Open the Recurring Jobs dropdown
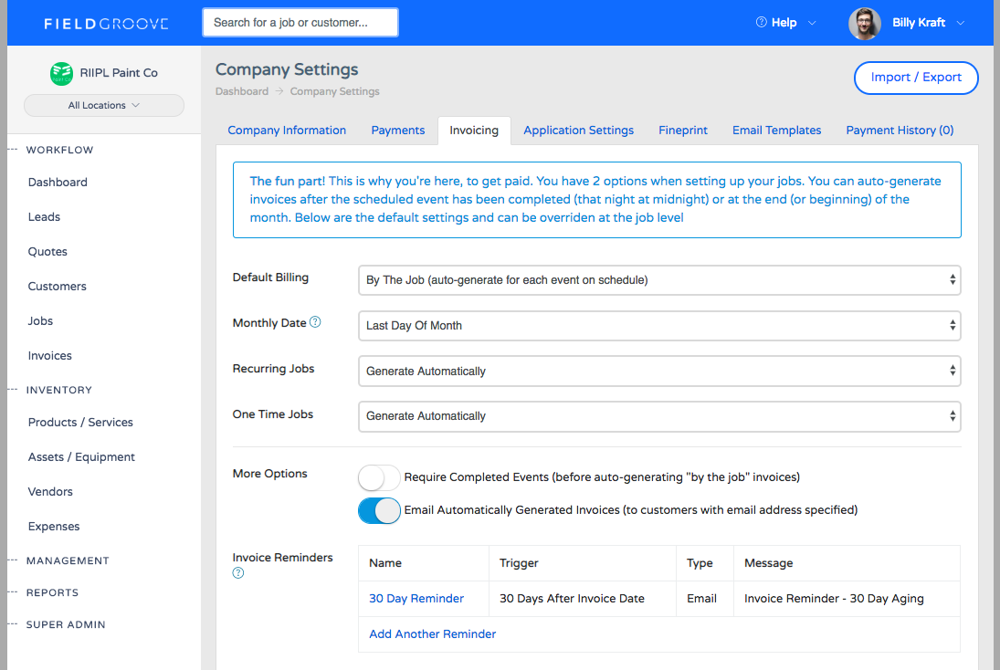Viewport: 1000px width, 670px height. [x=659, y=371]
